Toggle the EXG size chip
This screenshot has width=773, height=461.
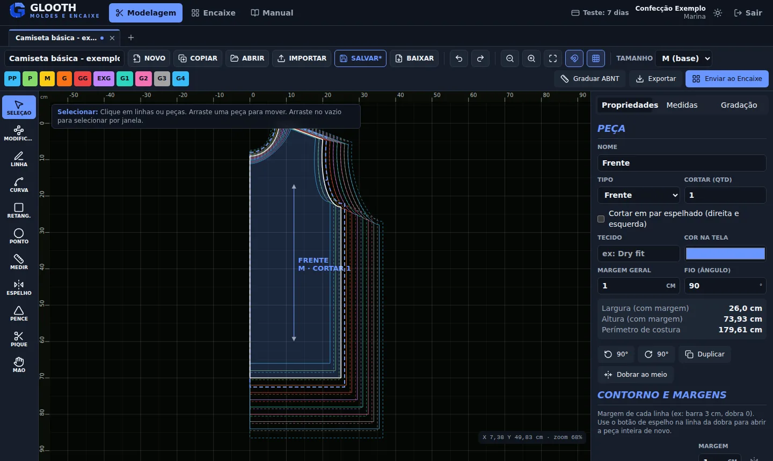click(104, 79)
